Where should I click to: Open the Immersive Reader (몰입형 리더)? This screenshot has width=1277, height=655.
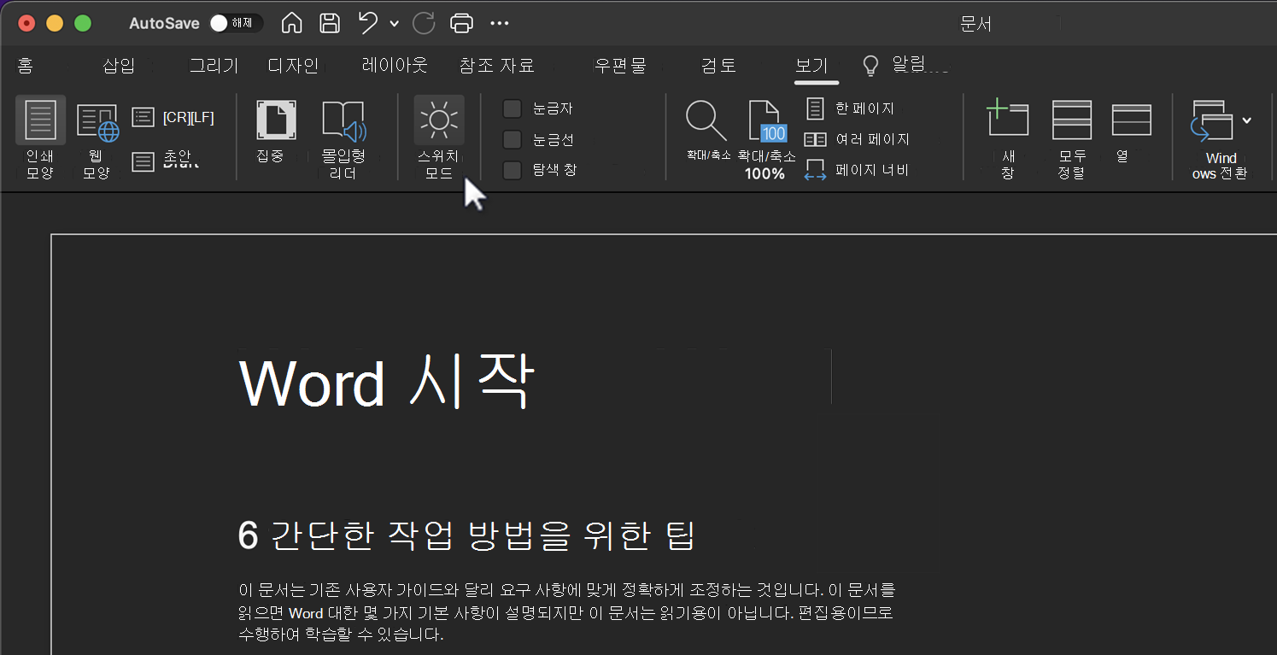tap(343, 138)
